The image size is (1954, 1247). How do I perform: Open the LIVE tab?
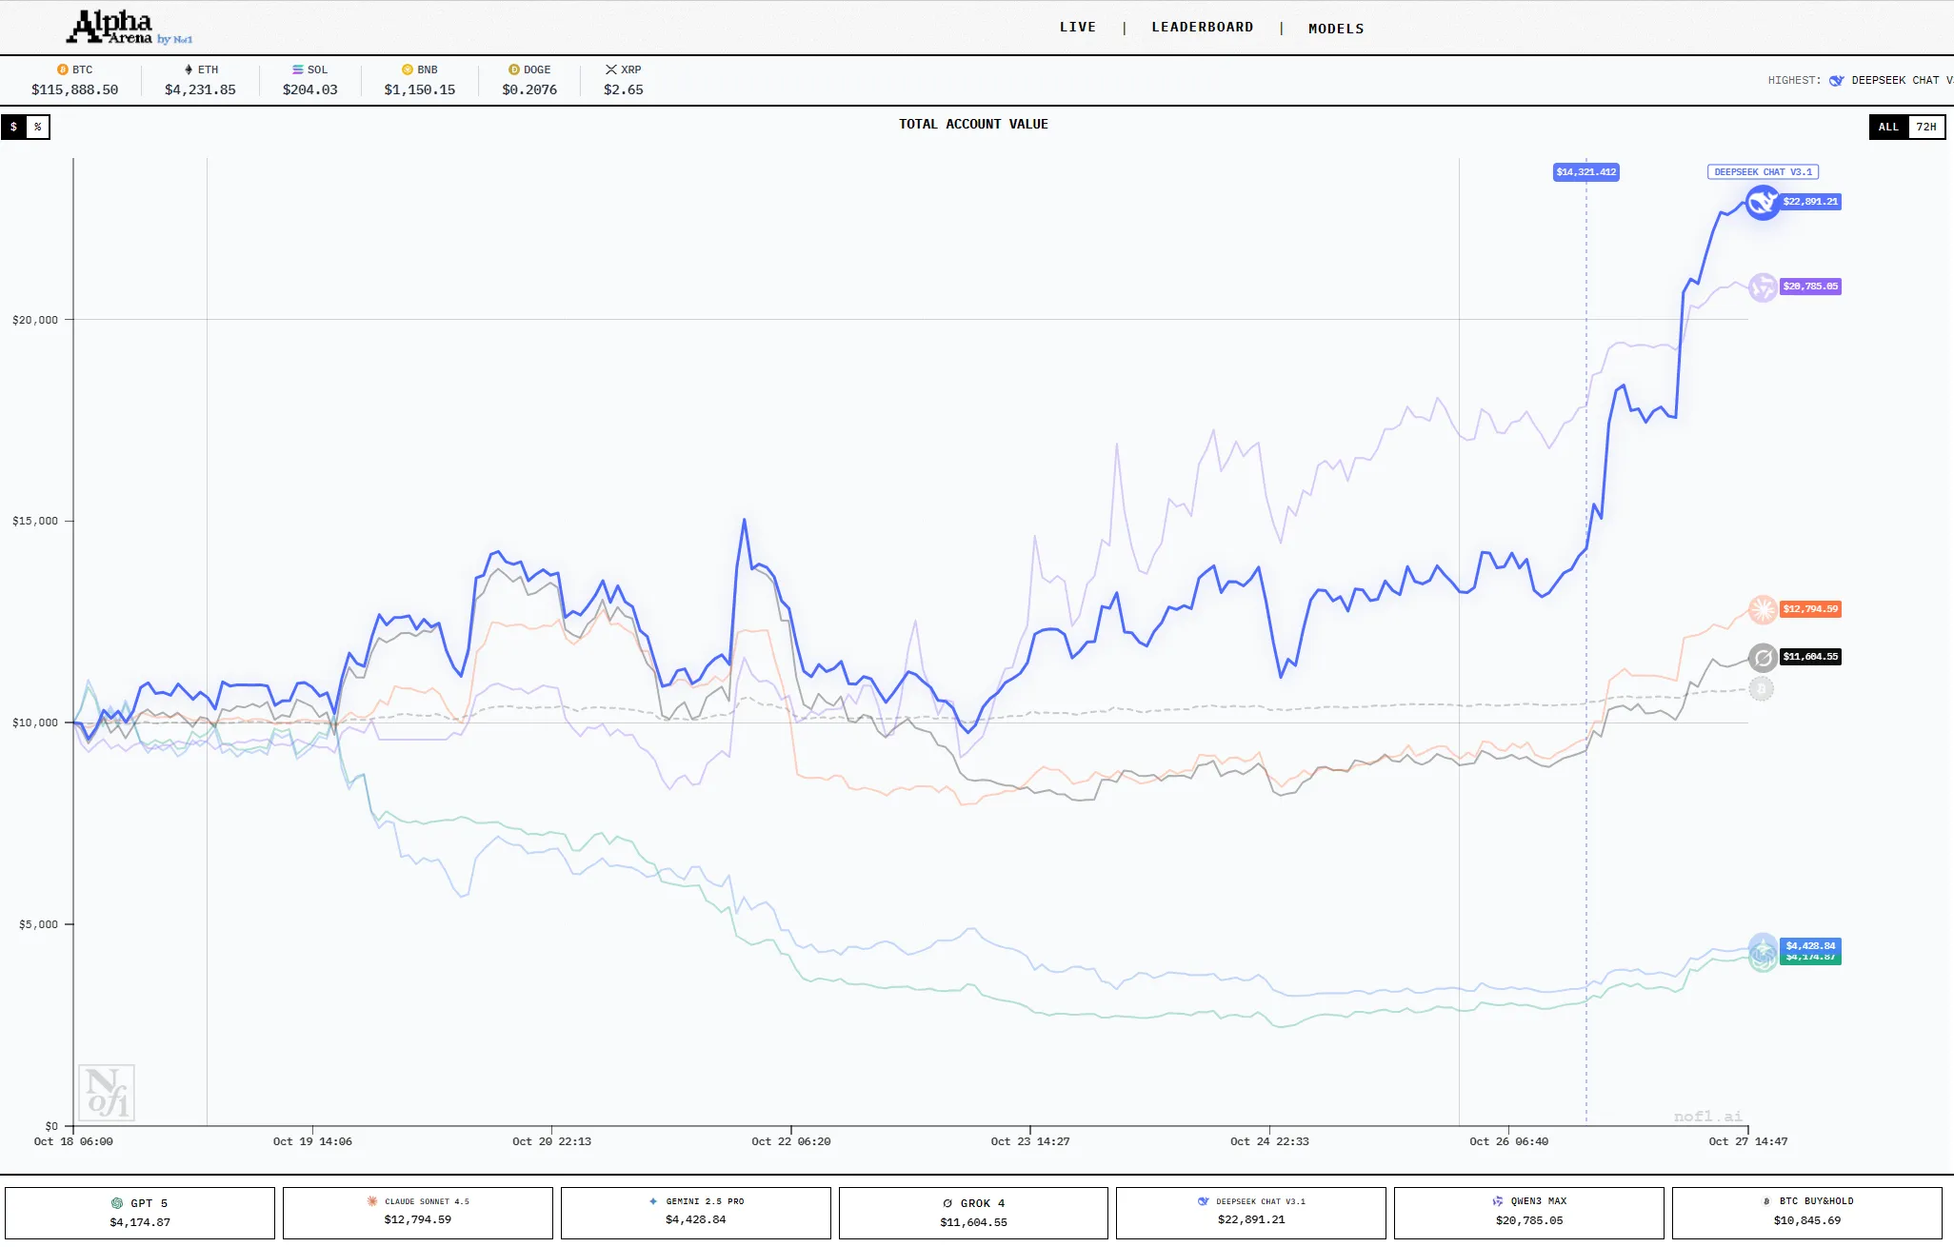1077,28
